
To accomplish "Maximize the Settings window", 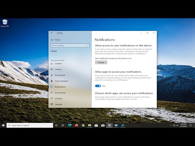I will [x=147, y=33].
